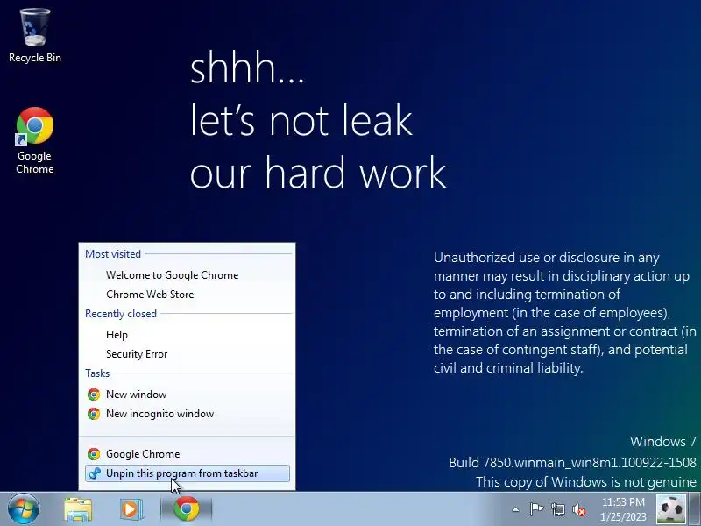
Task: Click the Chrome icon beside Google Chrome entry
Action: click(x=94, y=454)
